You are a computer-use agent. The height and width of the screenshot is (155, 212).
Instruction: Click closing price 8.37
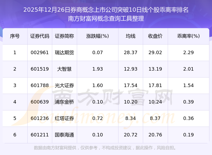(x=155, y=118)
